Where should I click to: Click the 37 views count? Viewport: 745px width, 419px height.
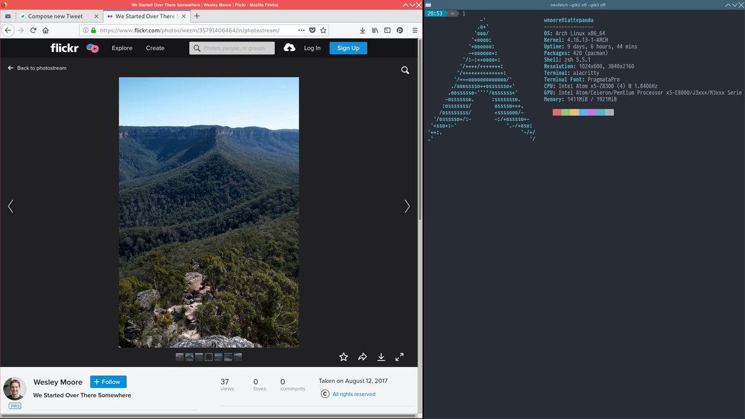(227, 384)
